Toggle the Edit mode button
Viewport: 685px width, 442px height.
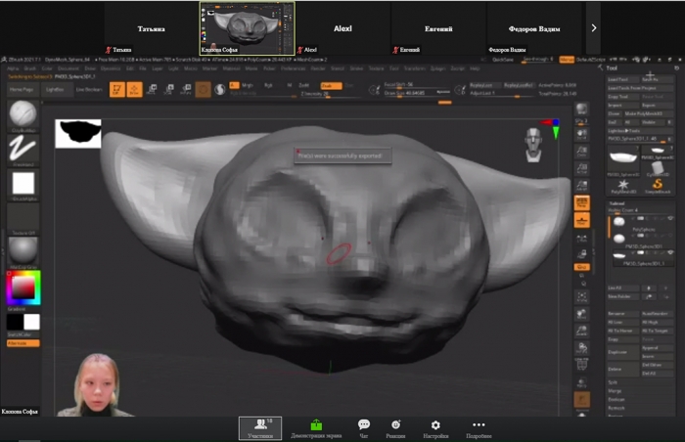pyautogui.click(x=117, y=89)
